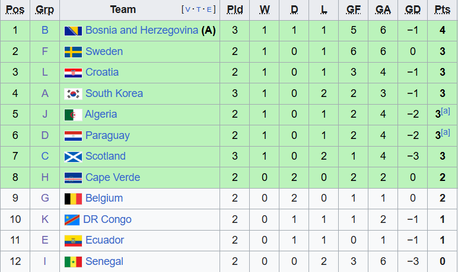Open Group B link for Bosnia row
This screenshot has height=272, width=458.
pyautogui.click(x=44, y=30)
